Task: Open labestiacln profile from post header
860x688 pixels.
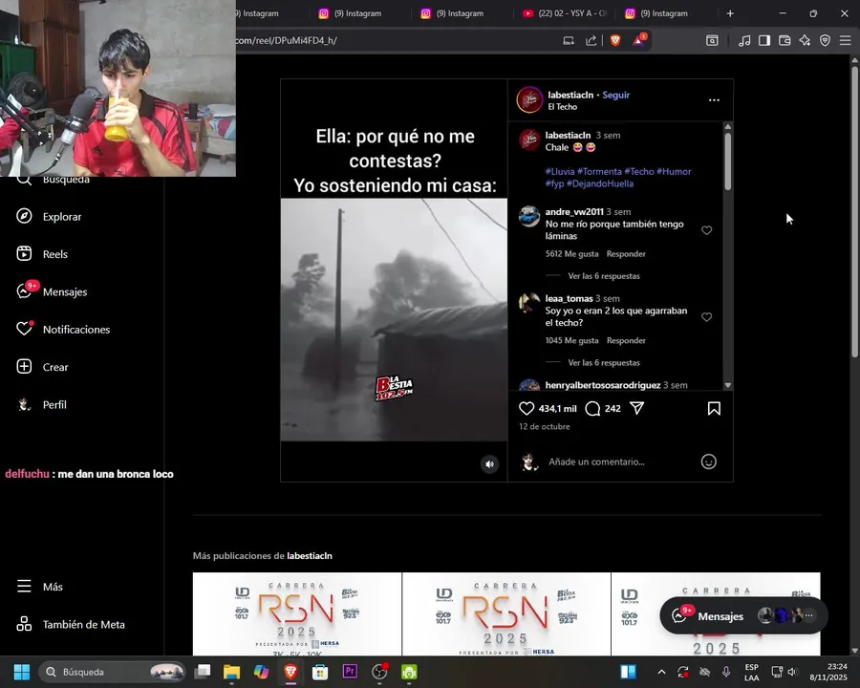Action: pyautogui.click(x=570, y=95)
